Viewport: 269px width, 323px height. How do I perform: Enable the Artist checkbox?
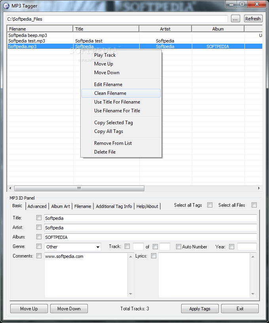coord(39,227)
